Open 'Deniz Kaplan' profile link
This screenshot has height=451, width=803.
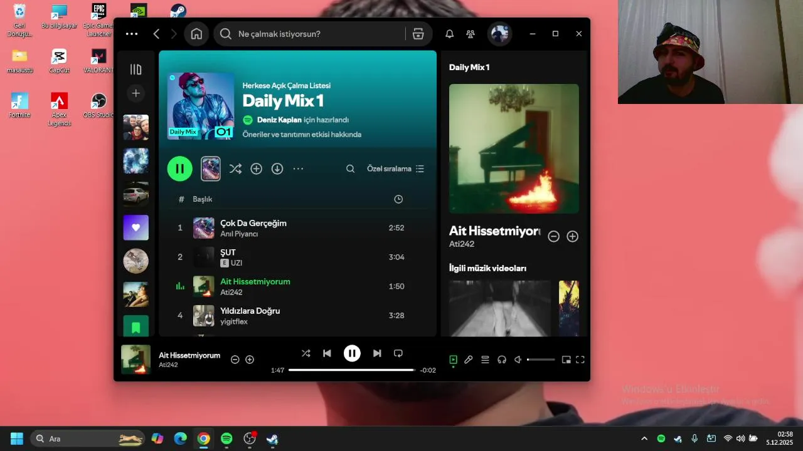[279, 120]
